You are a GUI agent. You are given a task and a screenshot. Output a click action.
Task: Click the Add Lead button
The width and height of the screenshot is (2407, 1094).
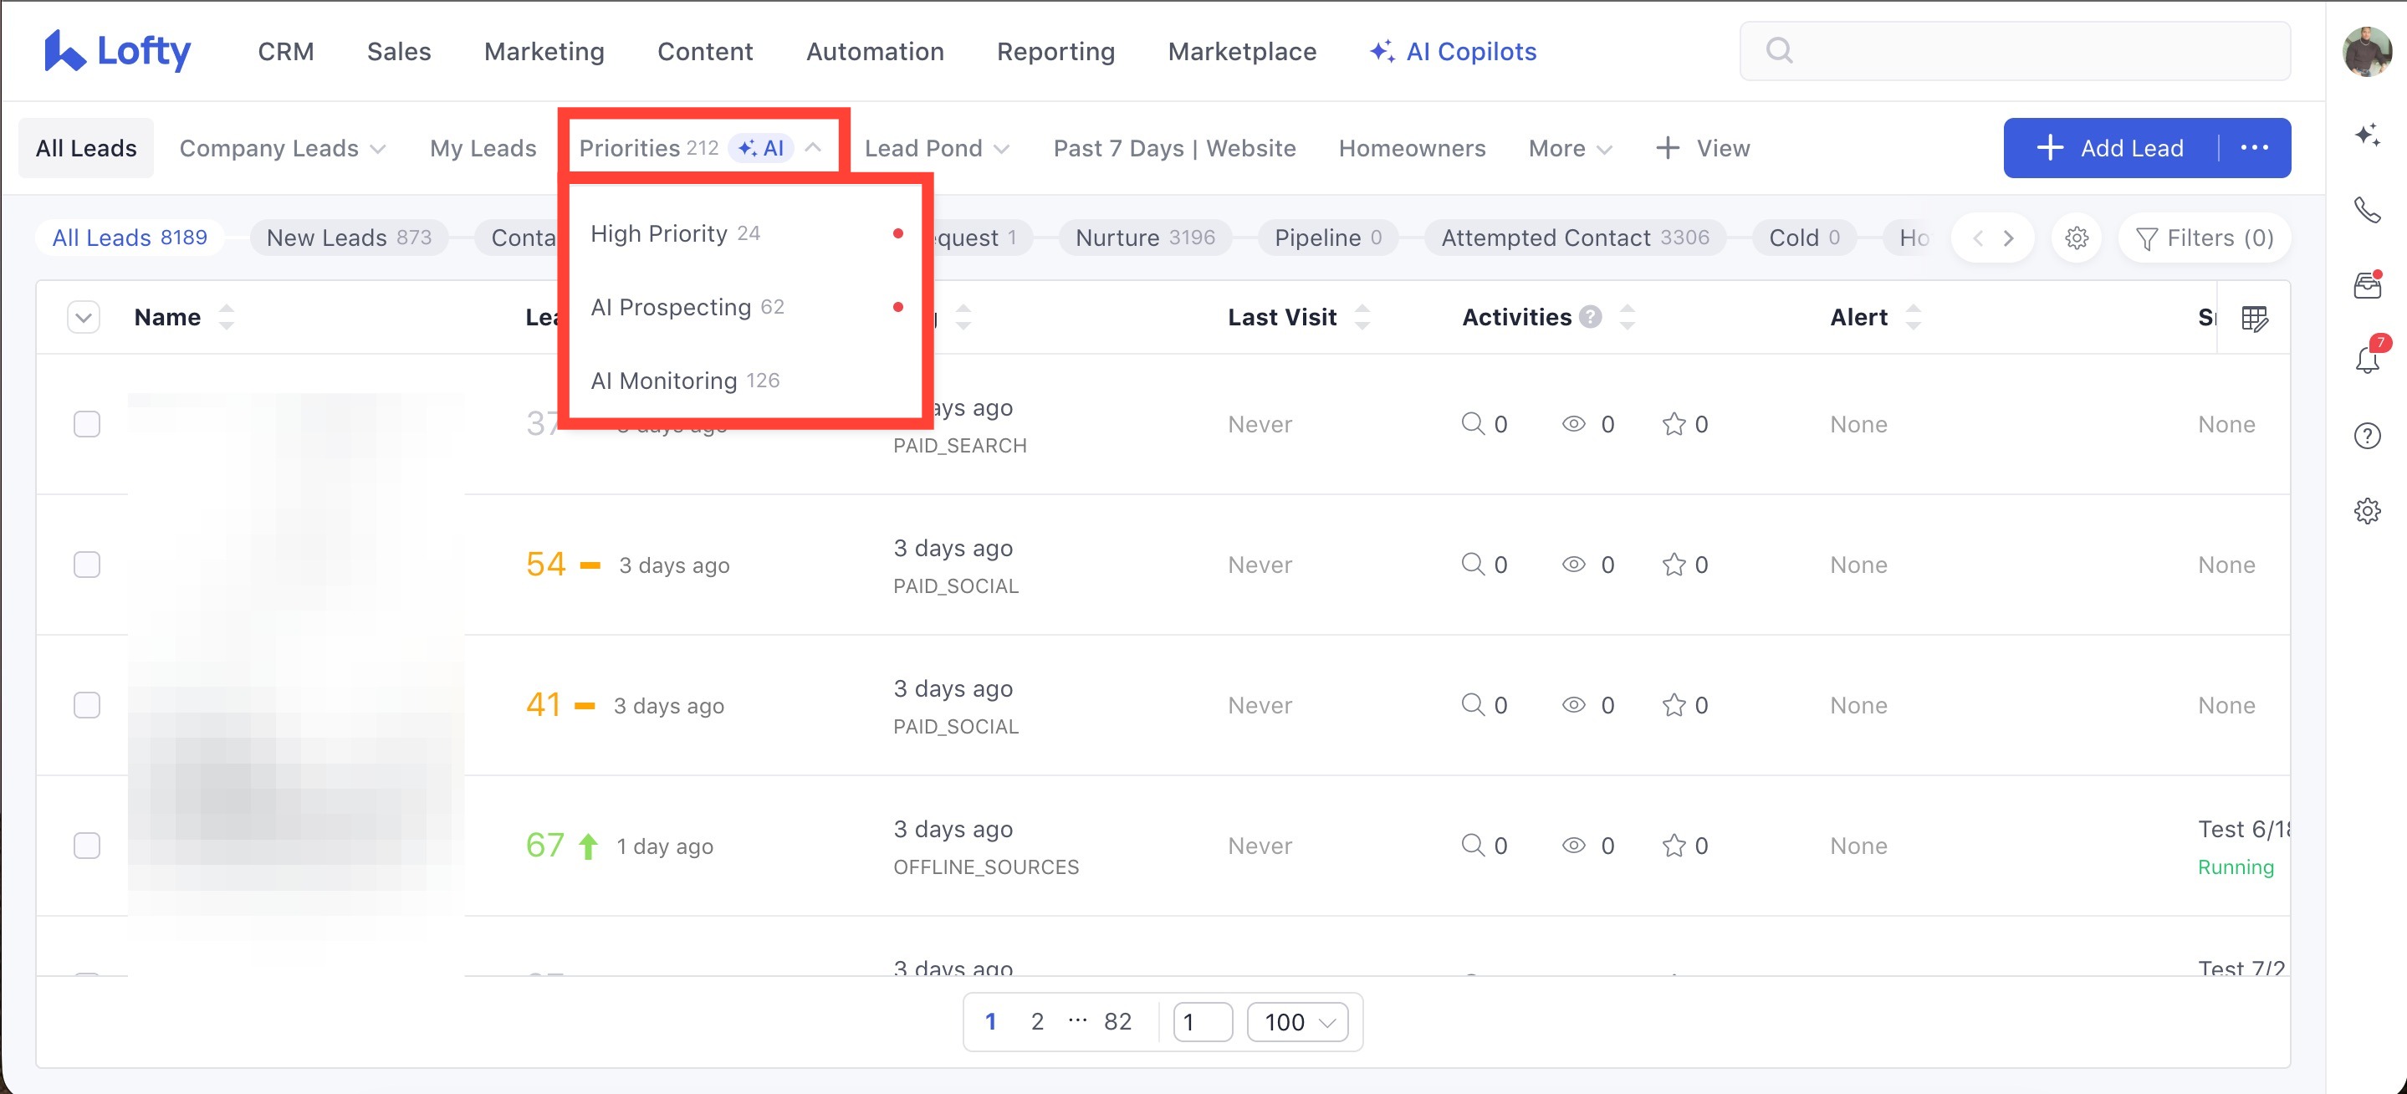(2112, 147)
